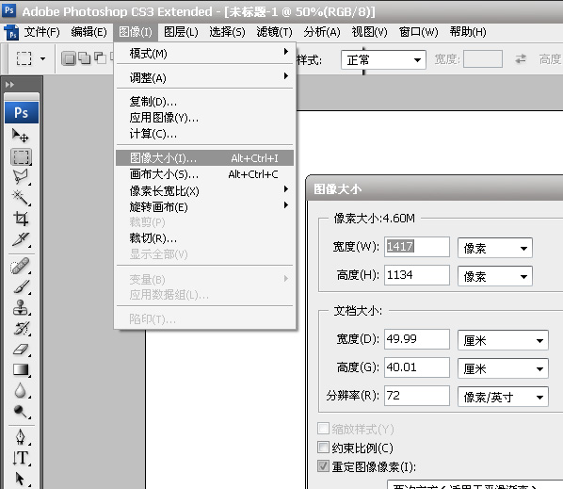Image resolution: width=563 pixels, height=489 pixels.
Task: Click the 高度(H) field showing 1134
Action: (417, 275)
